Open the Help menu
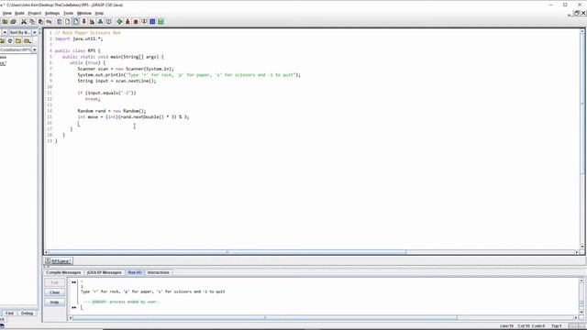Image resolution: width=587 pixels, height=330 pixels. 99,13
